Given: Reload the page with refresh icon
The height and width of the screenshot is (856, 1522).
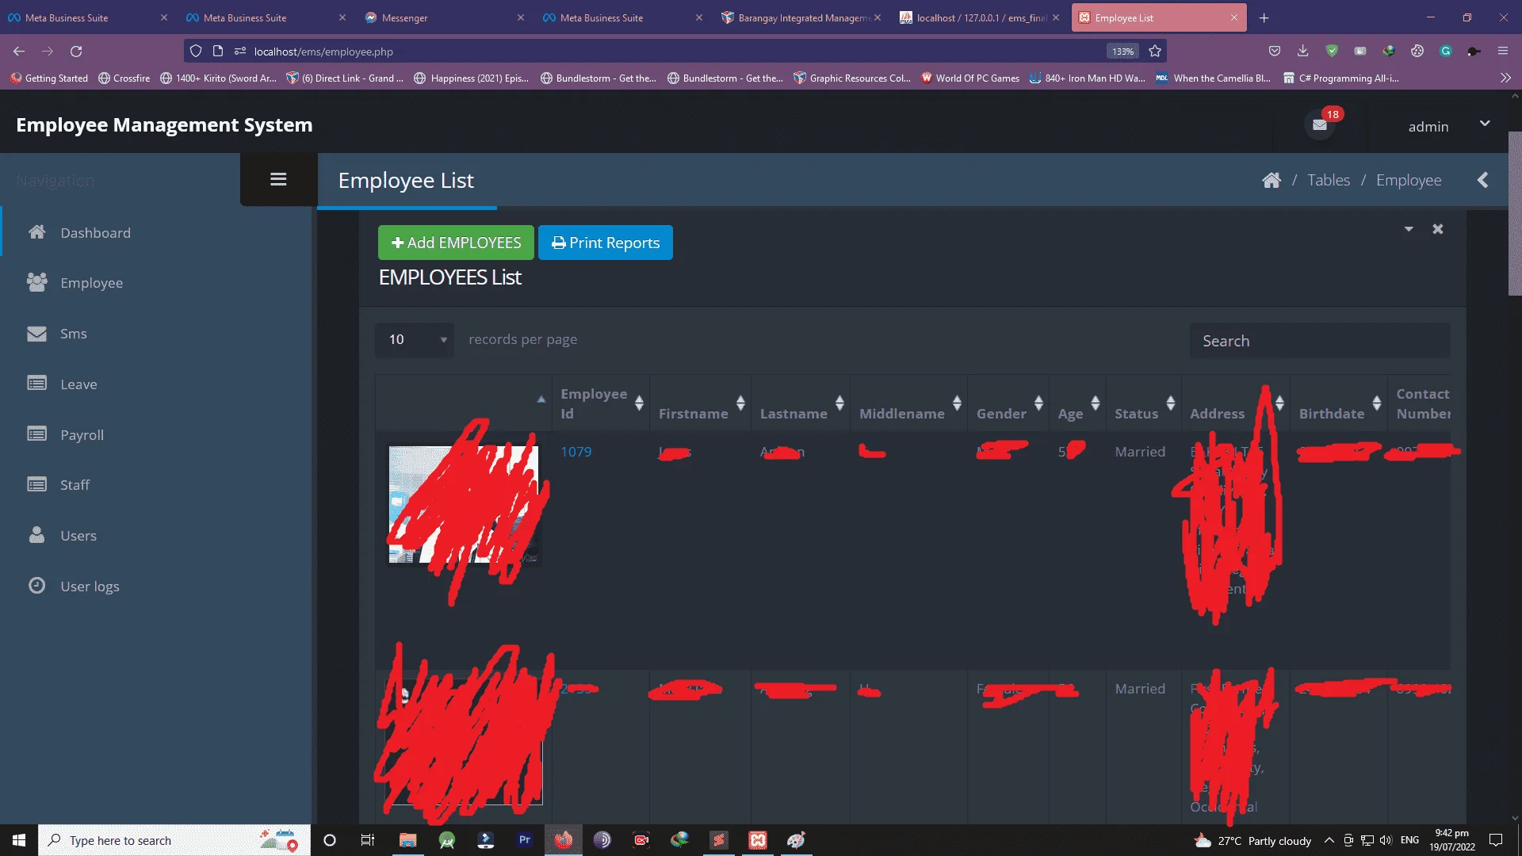Looking at the screenshot, I should coord(76,52).
